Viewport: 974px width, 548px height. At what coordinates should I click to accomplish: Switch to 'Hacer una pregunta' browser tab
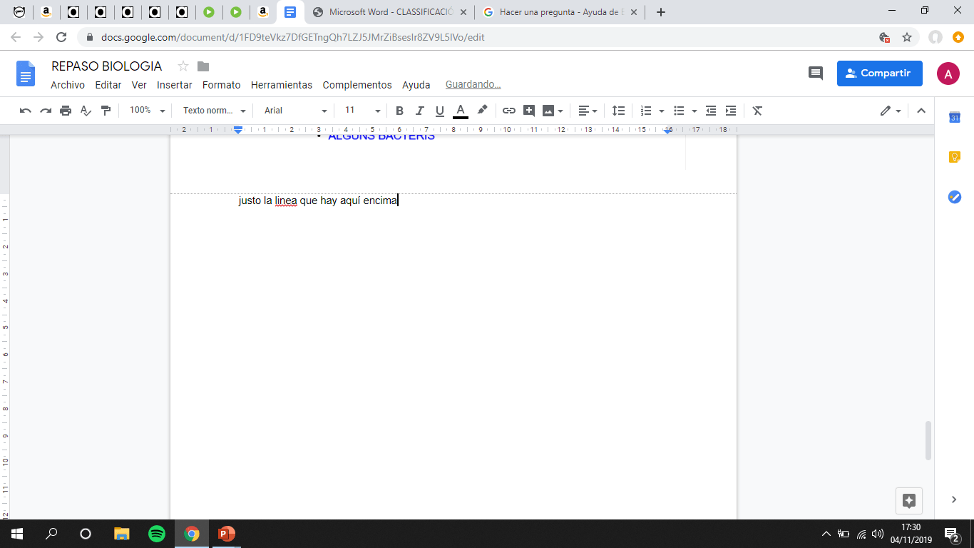tap(560, 12)
